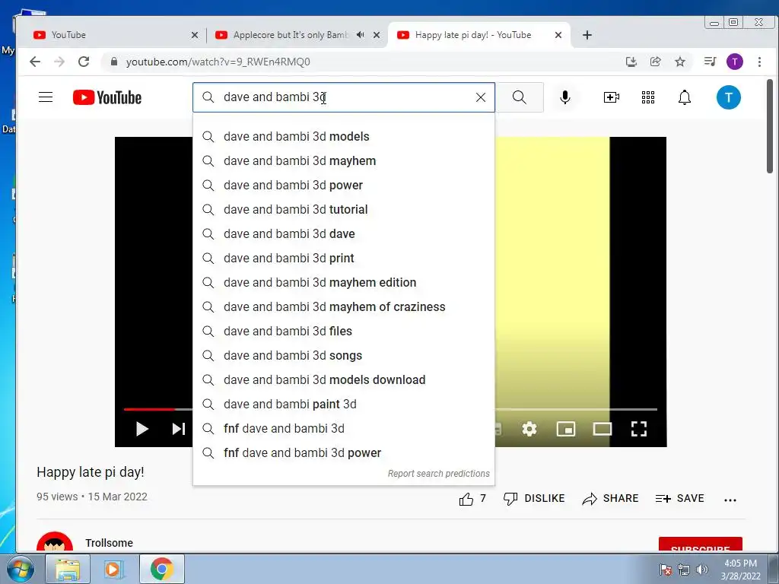Screen dimensions: 779x584
Task: Enable miniplayer mode
Action: pyautogui.click(x=566, y=429)
